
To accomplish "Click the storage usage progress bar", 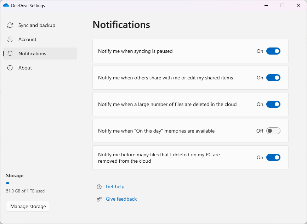I will click(41, 183).
